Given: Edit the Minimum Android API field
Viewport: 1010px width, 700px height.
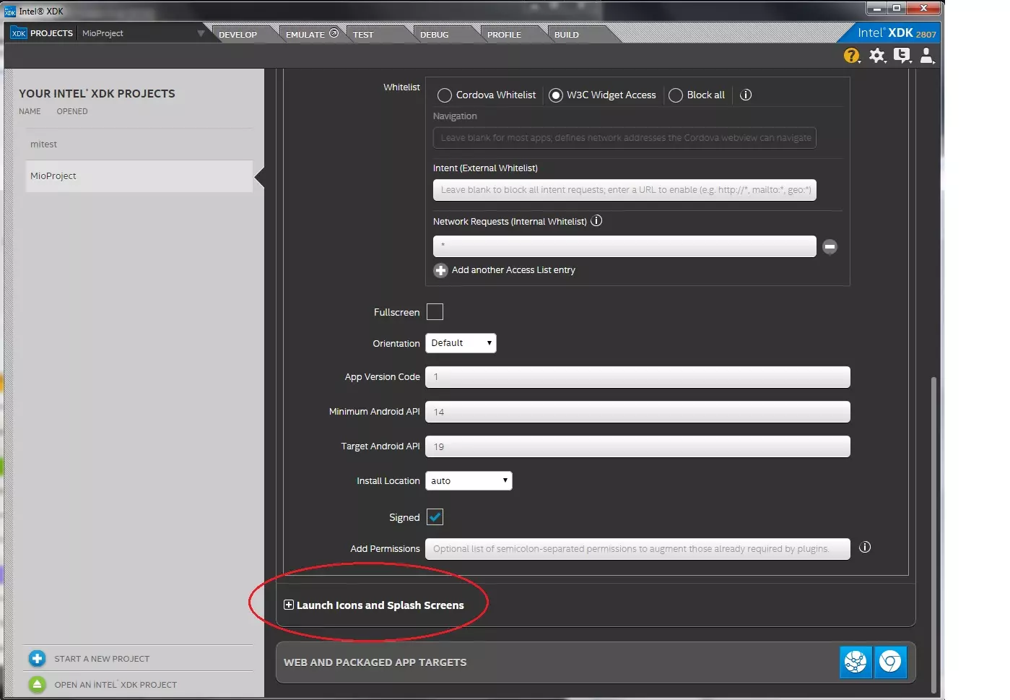Looking at the screenshot, I should pos(637,412).
